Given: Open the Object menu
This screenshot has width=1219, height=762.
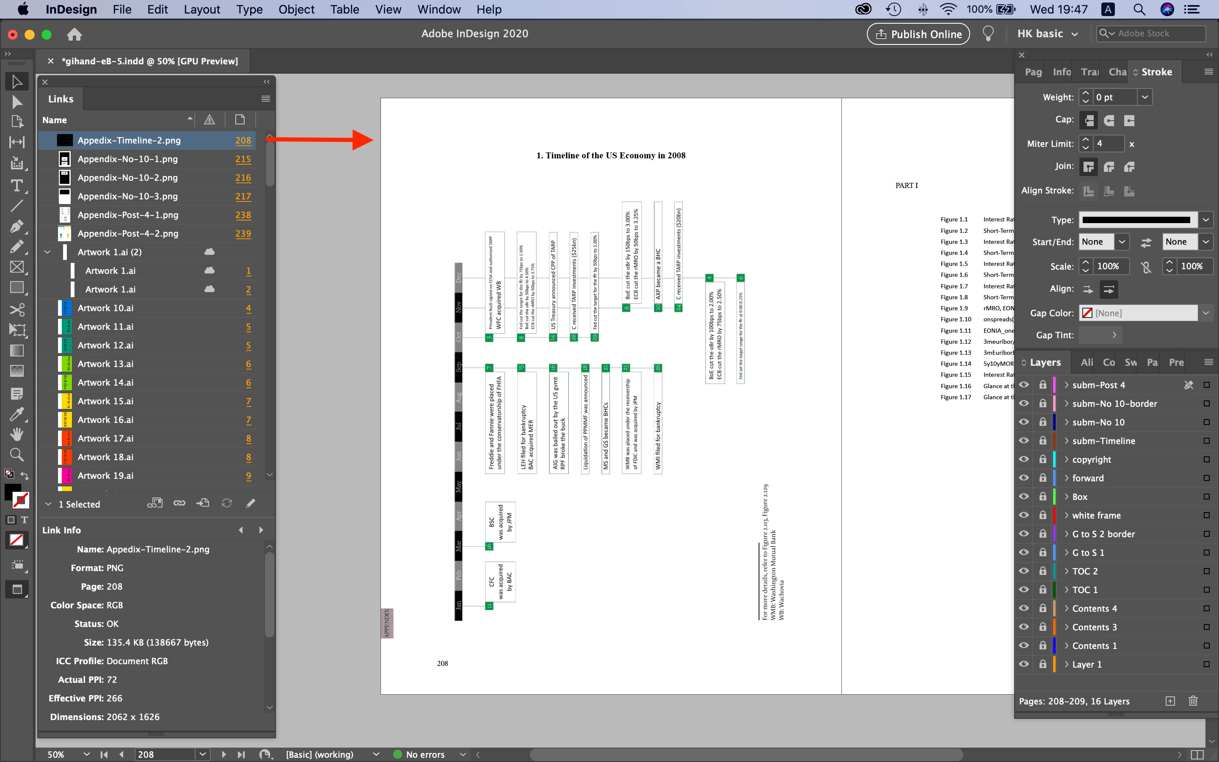Looking at the screenshot, I should pos(296,10).
